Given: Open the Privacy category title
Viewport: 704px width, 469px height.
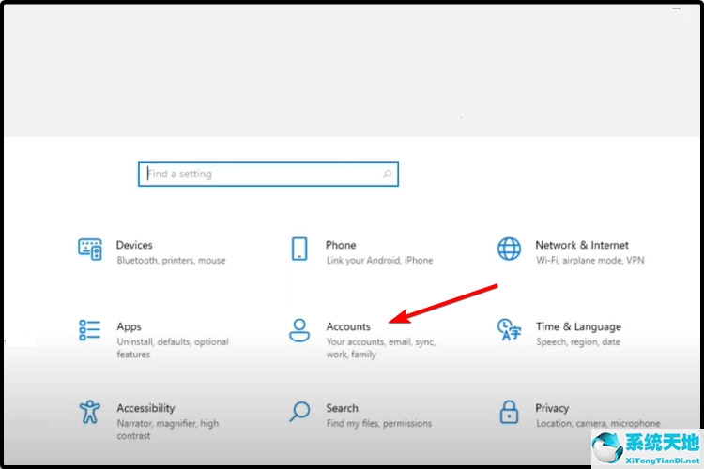Looking at the screenshot, I should coord(552,408).
